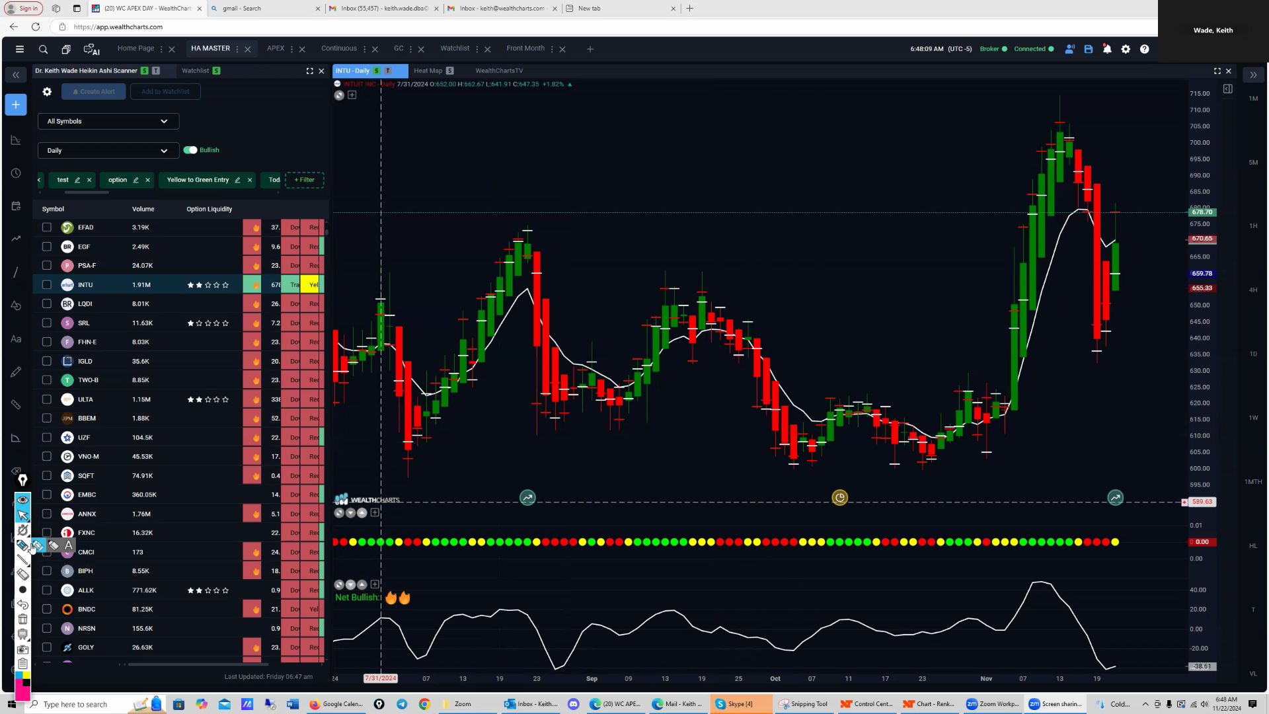This screenshot has width=1269, height=714.
Task: Click the trash can in annotation toolbar
Action: [22, 619]
